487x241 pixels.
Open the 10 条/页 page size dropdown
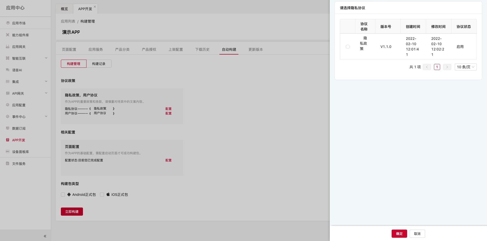pos(465,67)
